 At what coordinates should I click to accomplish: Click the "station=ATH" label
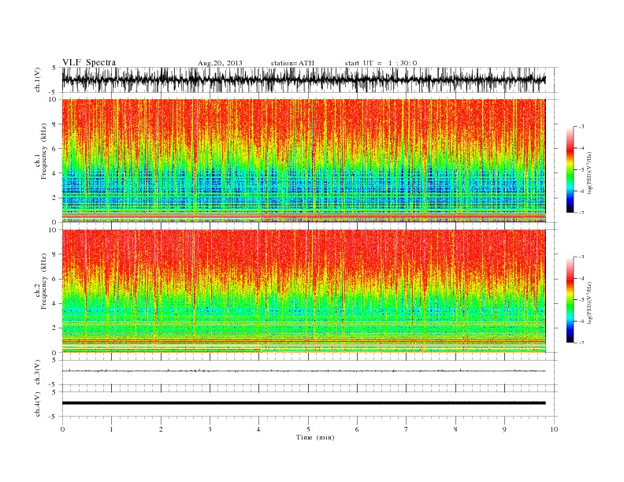[x=292, y=63]
